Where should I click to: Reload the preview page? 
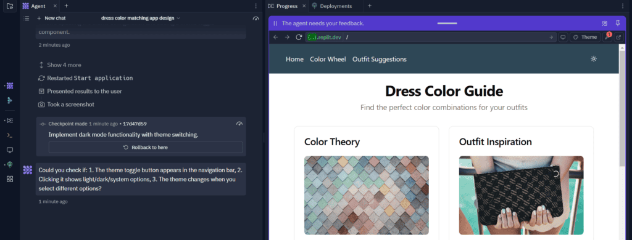click(299, 37)
